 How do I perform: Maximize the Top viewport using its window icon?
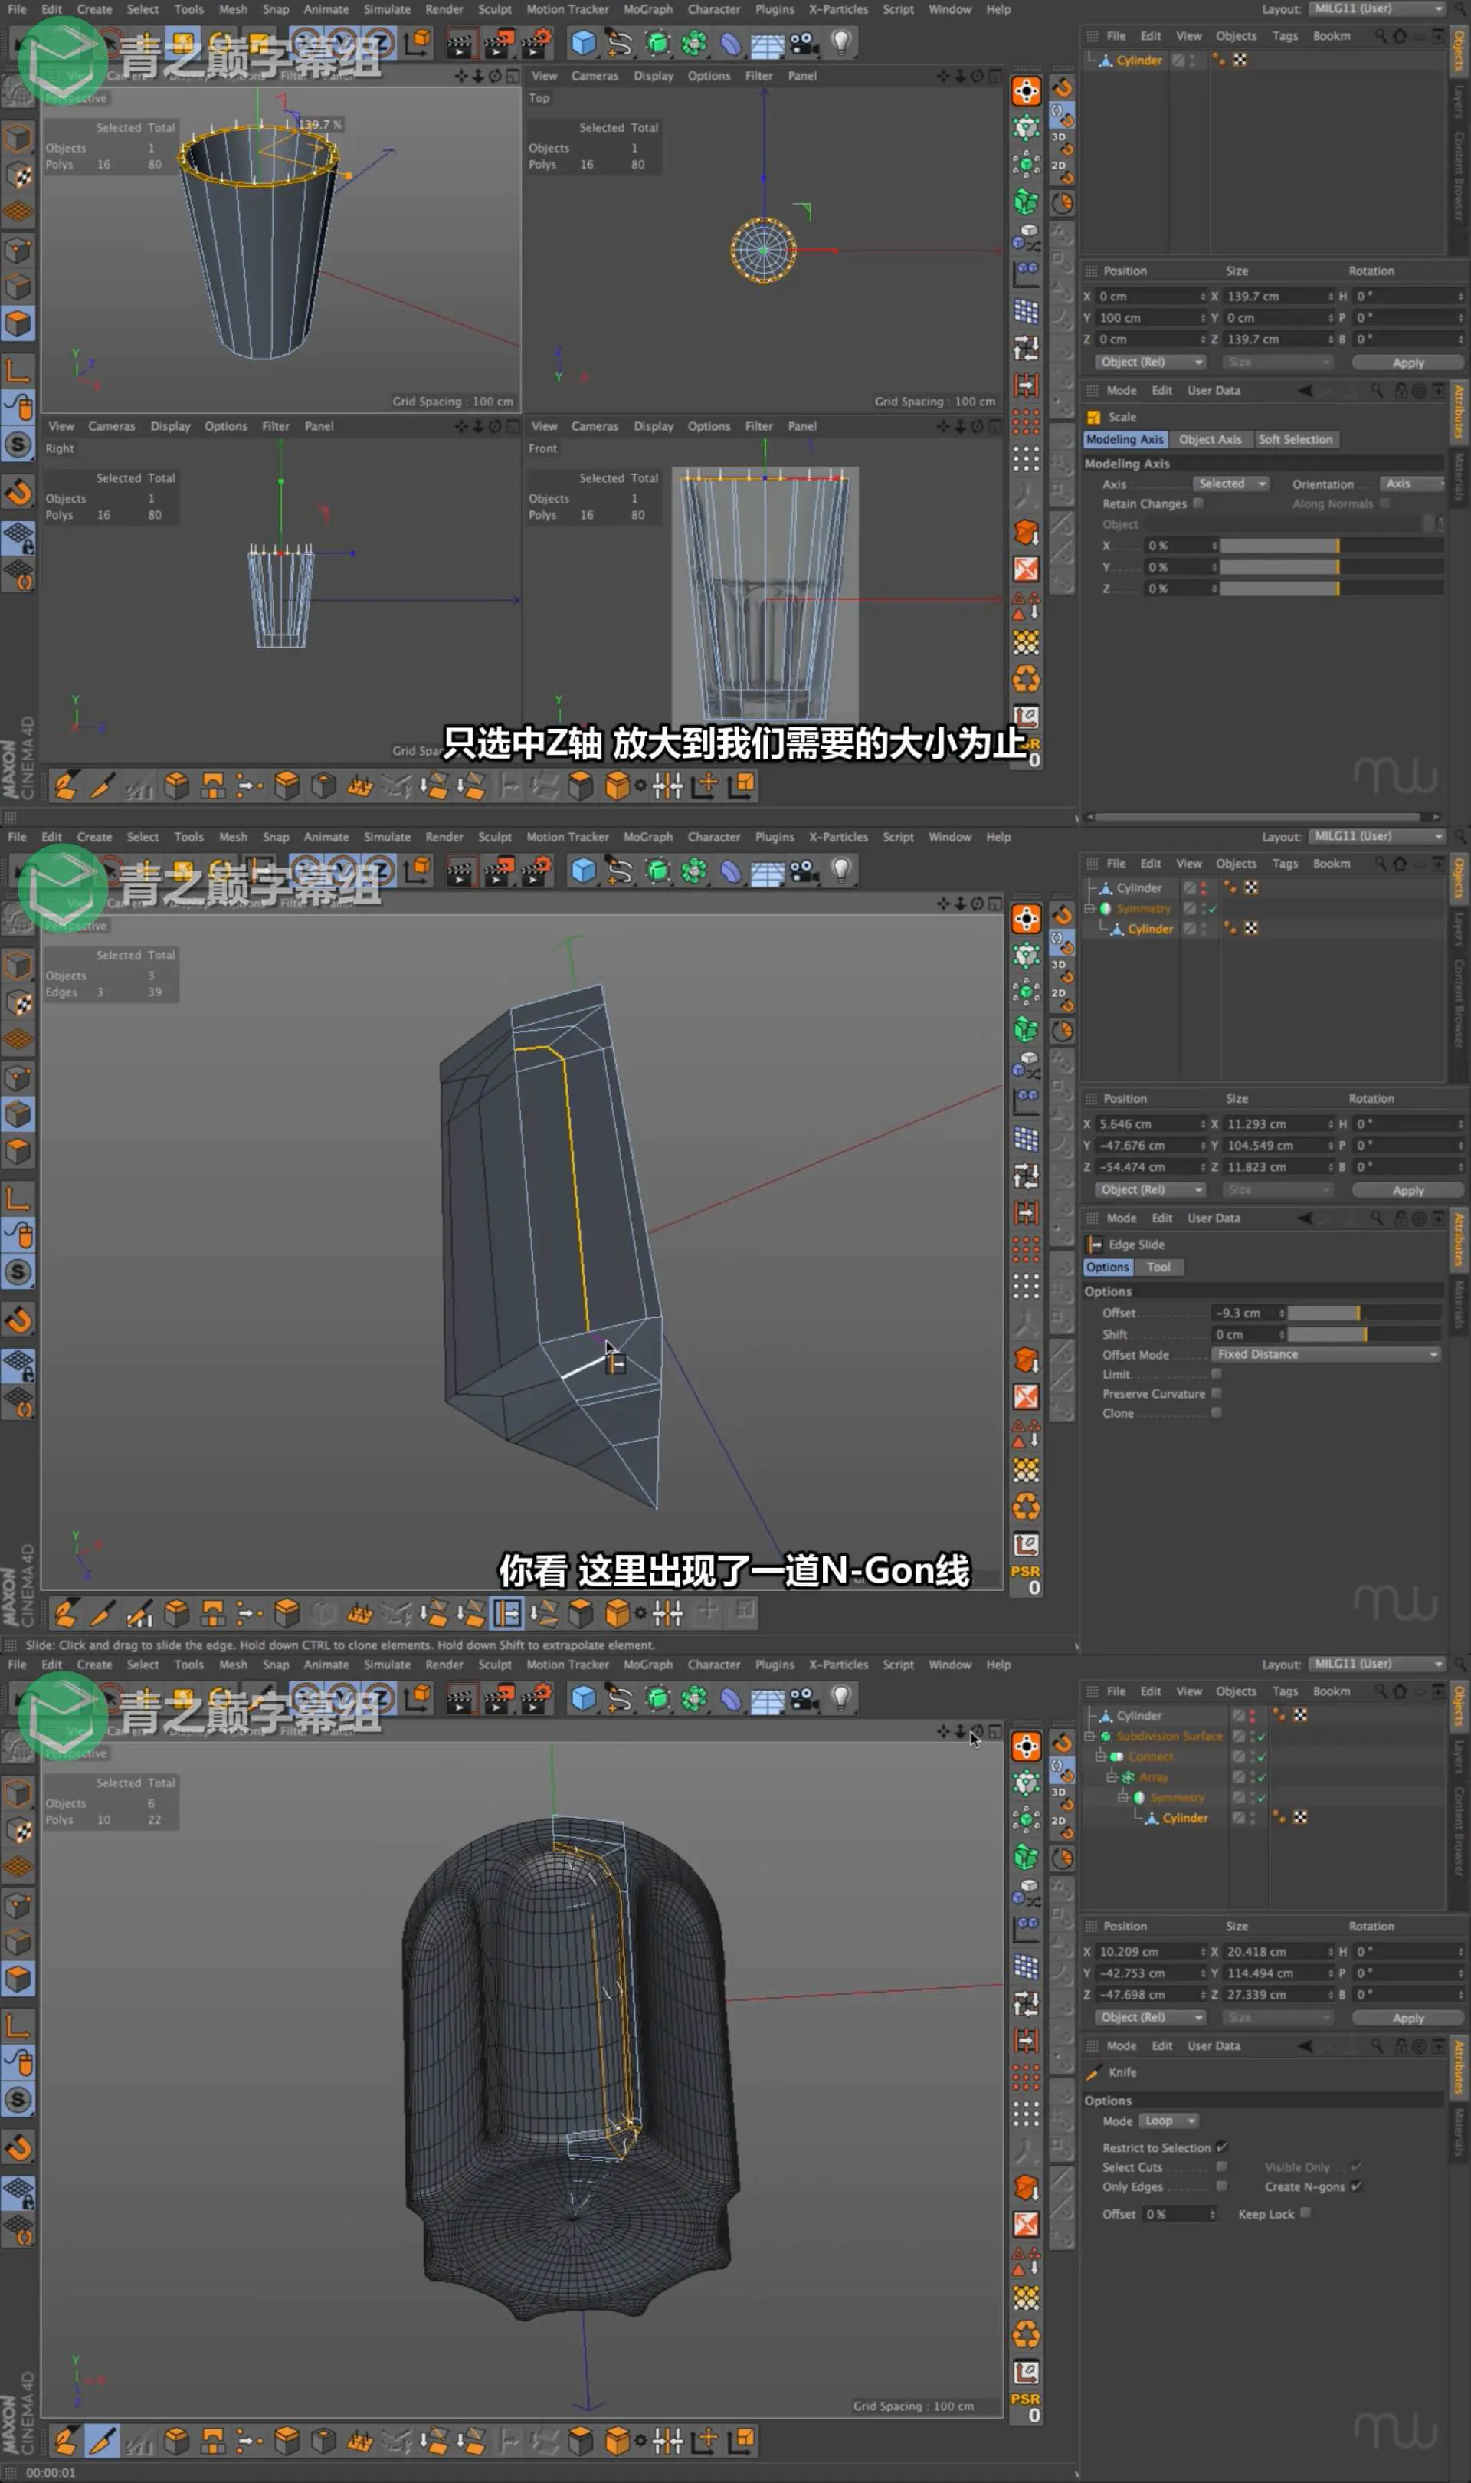pos(994,77)
